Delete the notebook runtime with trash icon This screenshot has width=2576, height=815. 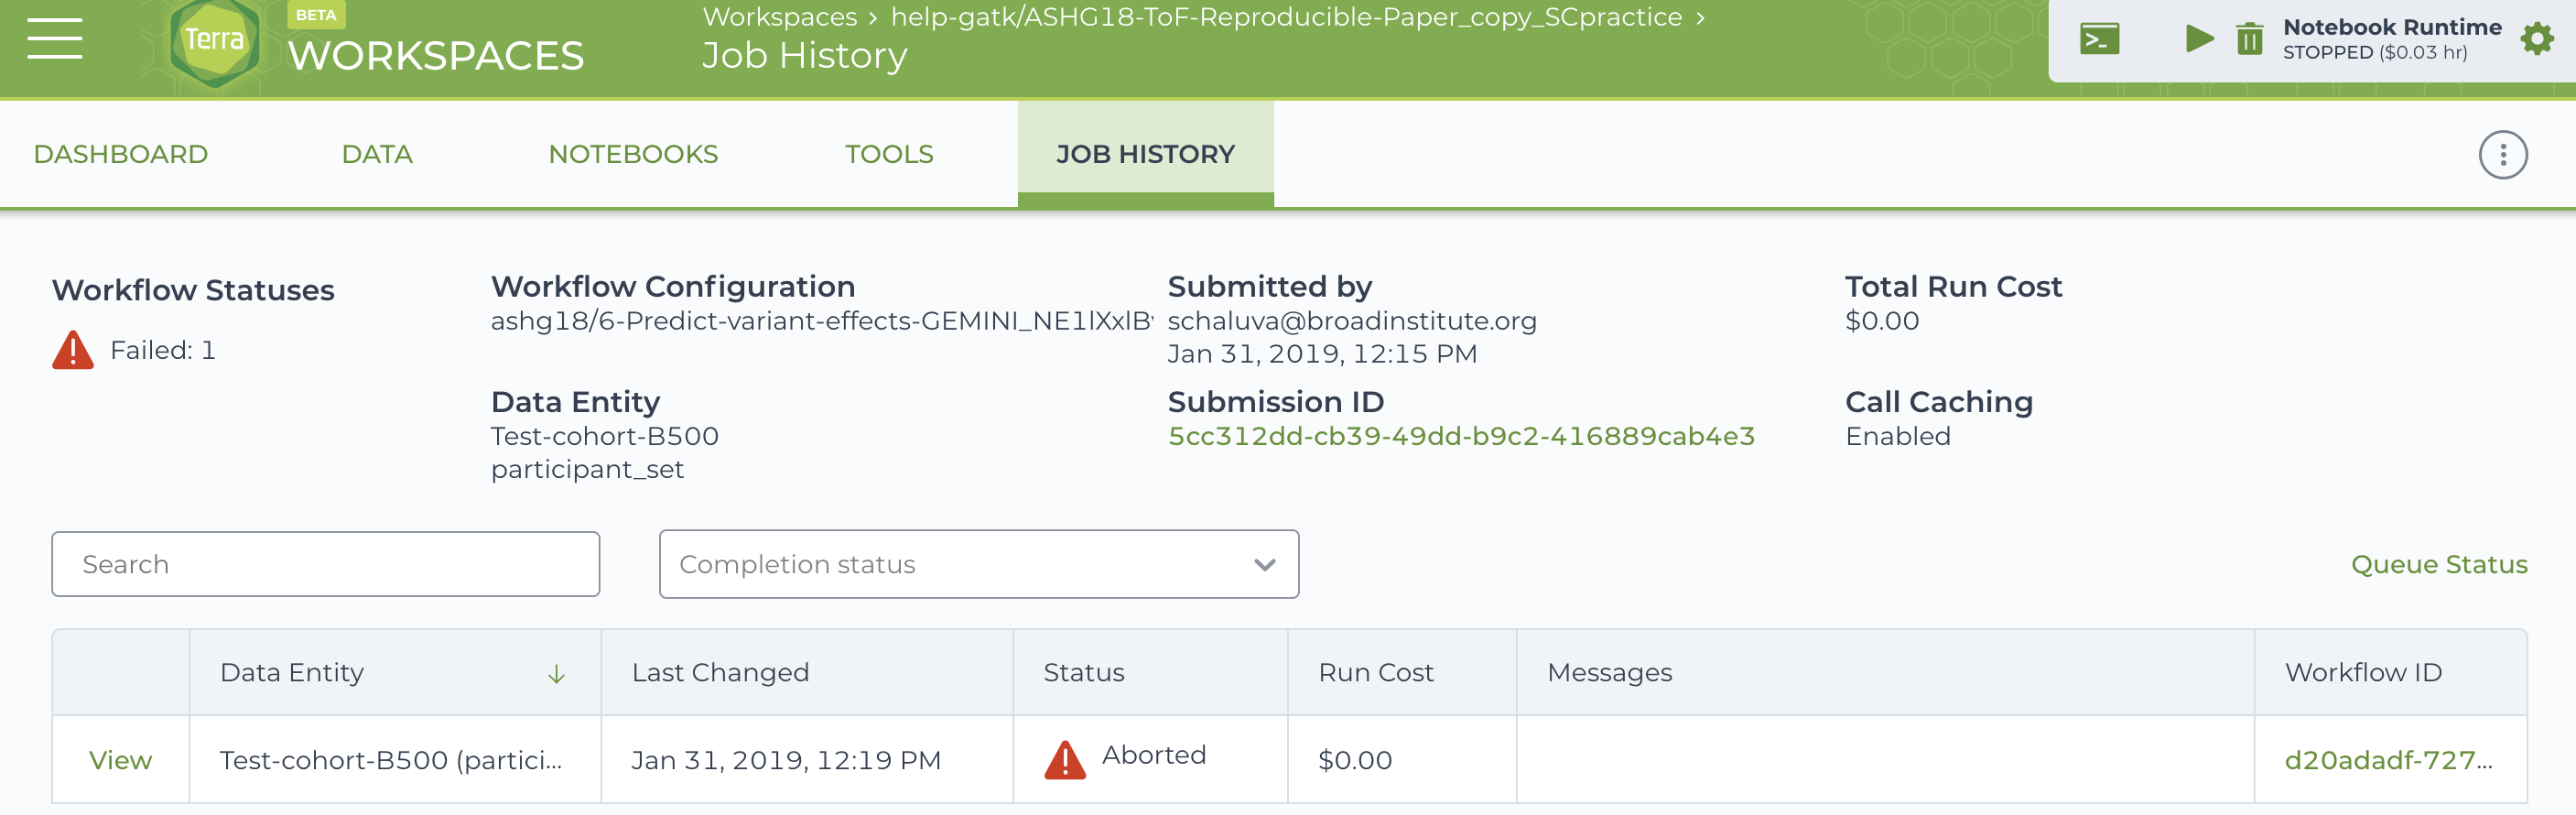(2249, 39)
